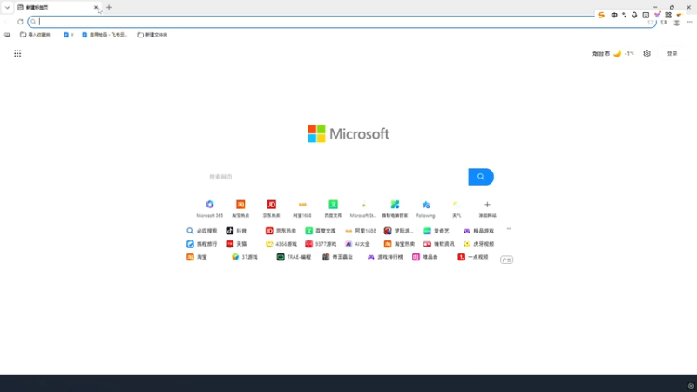Open the 导入收藏夹 bookmarks folder
697x392 pixels.
[x=35, y=35]
